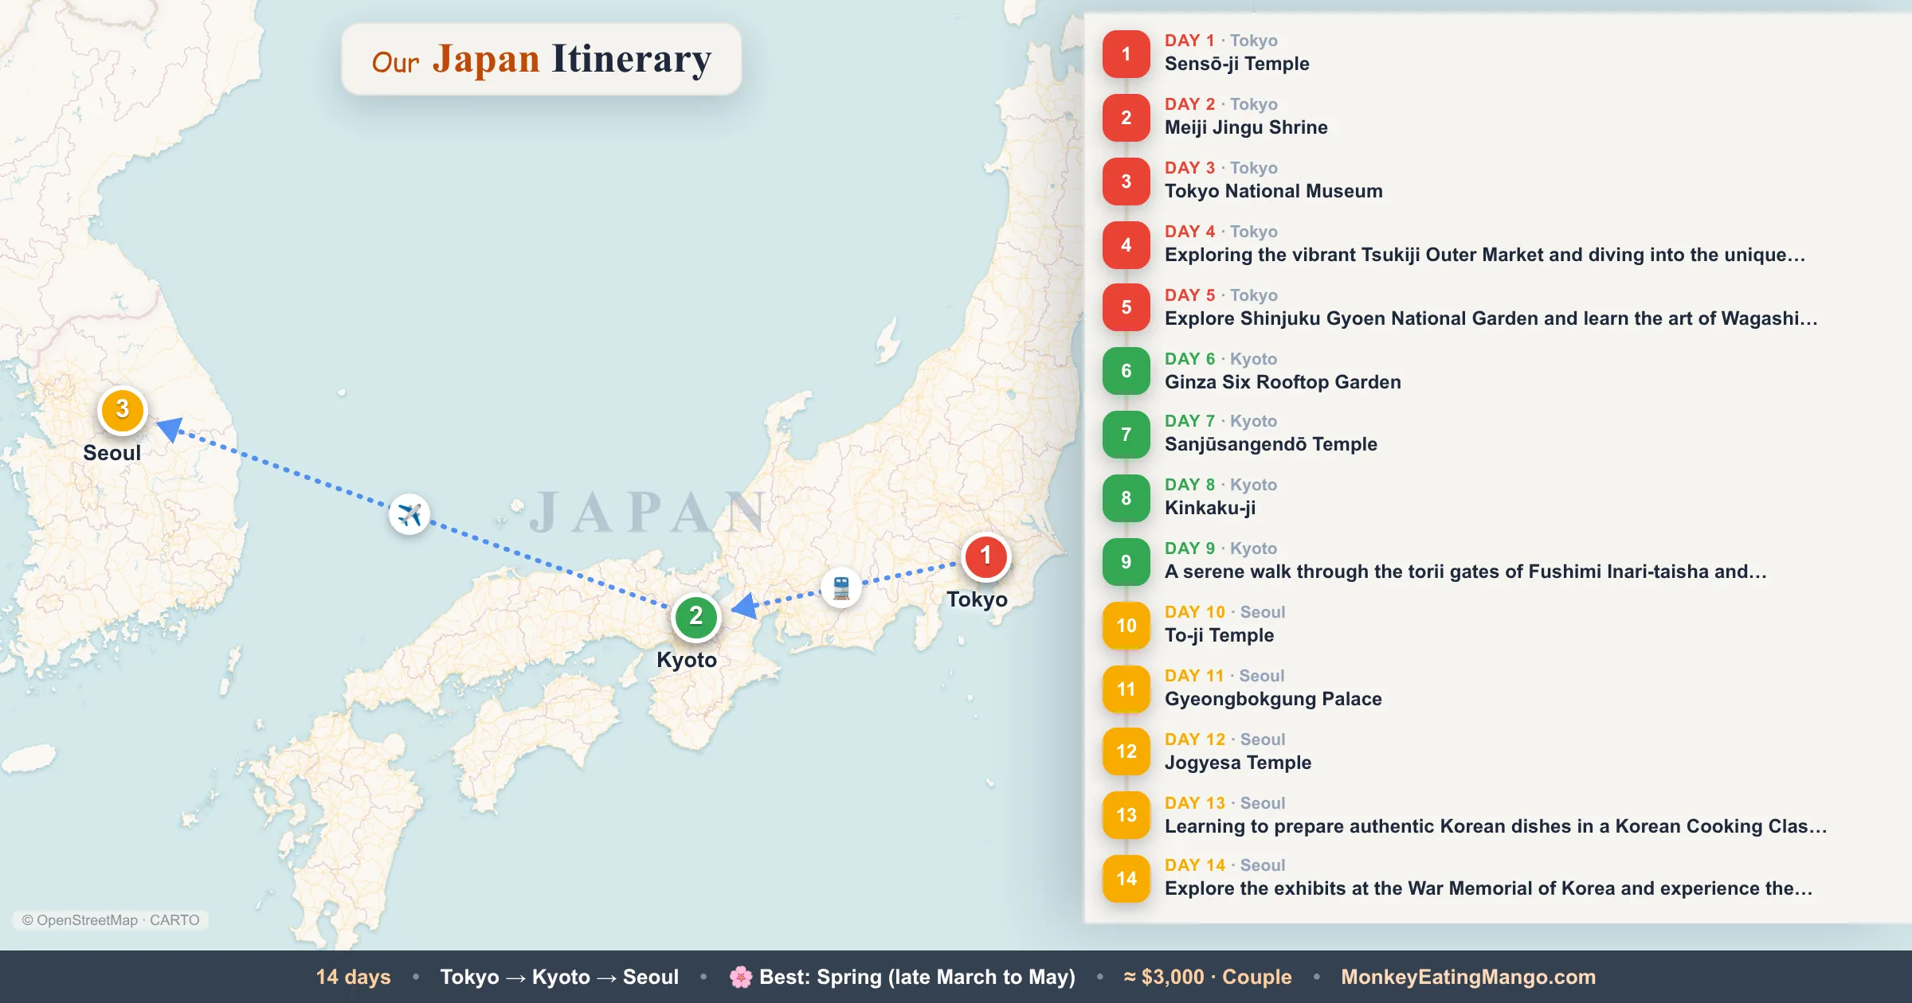Select the red Day 5 badge
Screen dimensions: 1912x1003
pos(1126,307)
